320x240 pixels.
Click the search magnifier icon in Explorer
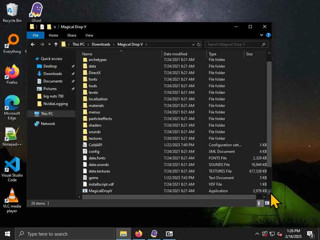tap(263, 44)
